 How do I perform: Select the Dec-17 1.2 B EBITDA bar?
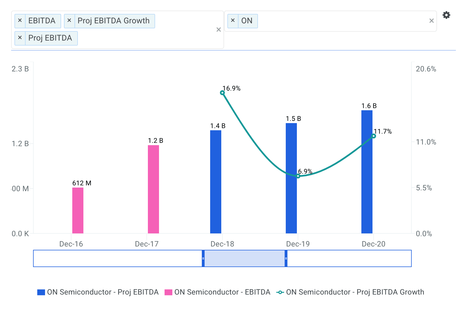pyautogui.click(x=153, y=189)
